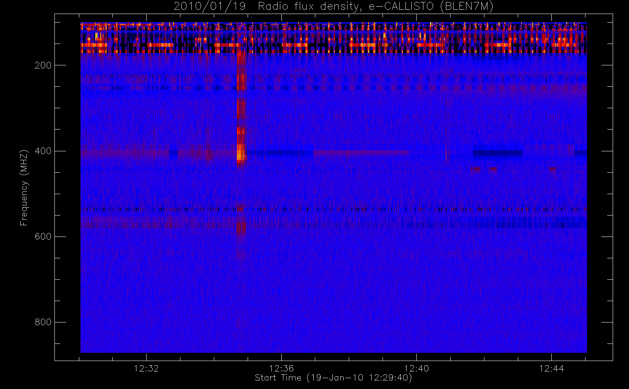Click the 600 MHz frequency tick label
This screenshot has height=389, width=629.
(43, 237)
